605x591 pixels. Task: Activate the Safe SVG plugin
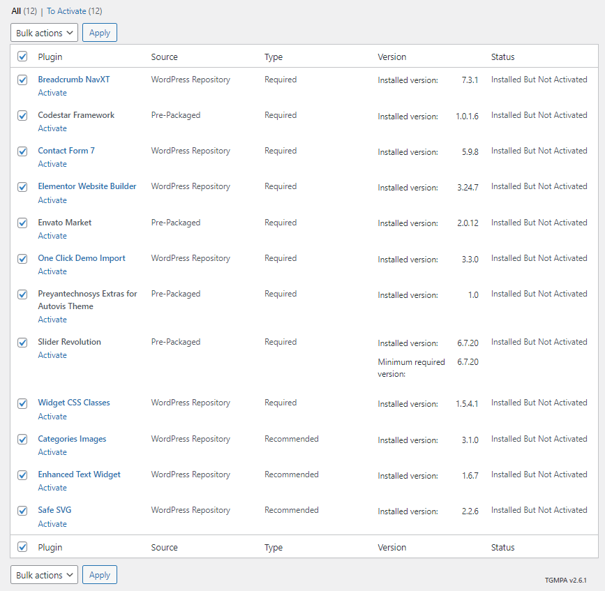pos(52,524)
